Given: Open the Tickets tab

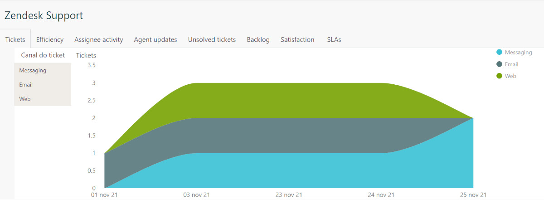Looking at the screenshot, I should [15, 39].
